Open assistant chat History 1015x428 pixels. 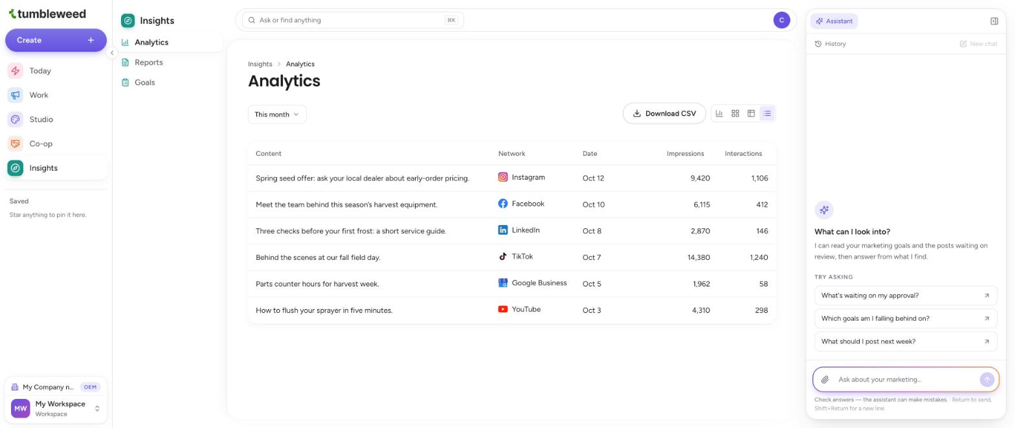point(831,44)
